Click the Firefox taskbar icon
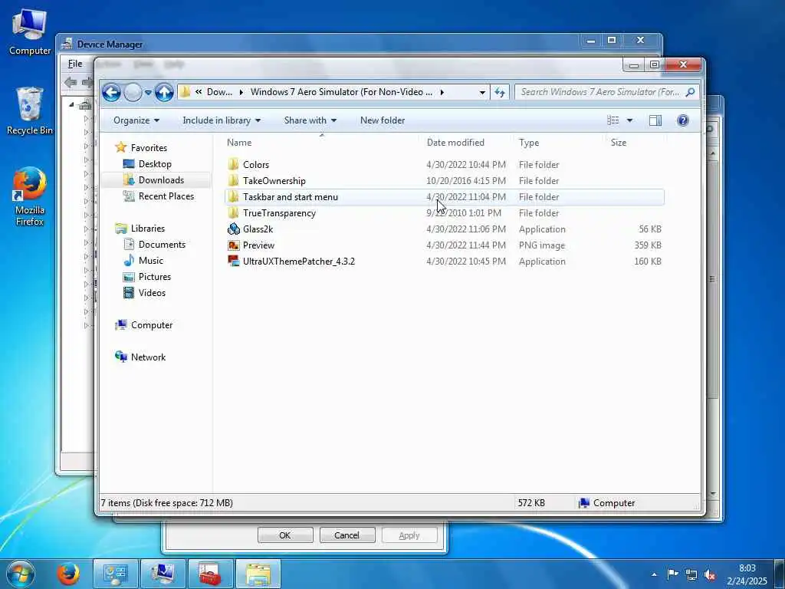 pos(68,574)
